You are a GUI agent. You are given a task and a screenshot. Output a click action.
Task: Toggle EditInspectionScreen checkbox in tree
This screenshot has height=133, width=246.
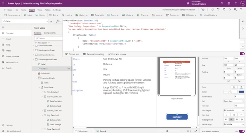point(36,55)
